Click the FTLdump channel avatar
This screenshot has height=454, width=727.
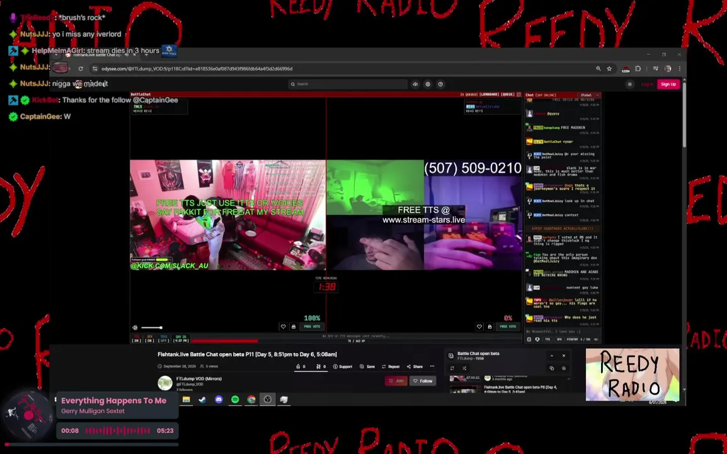165,383
